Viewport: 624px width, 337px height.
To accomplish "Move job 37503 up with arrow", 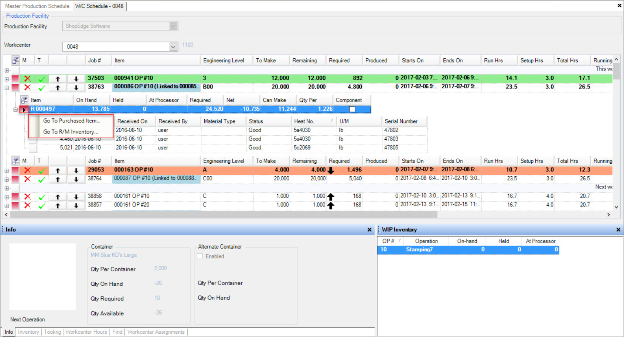I will point(58,79).
